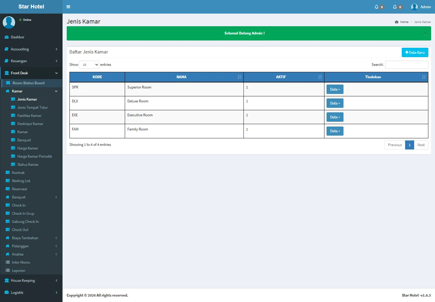The height and width of the screenshot is (302, 435).
Task: Dismiss the green welcome alert
Action: click(x=425, y=33)
